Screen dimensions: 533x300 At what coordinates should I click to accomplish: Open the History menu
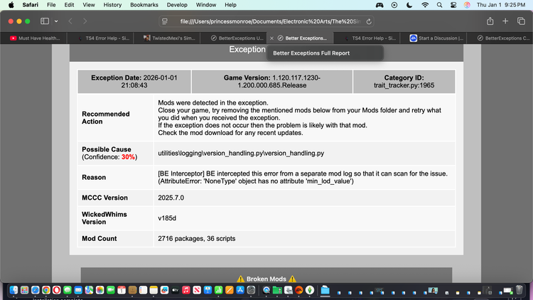pos(112,5)
